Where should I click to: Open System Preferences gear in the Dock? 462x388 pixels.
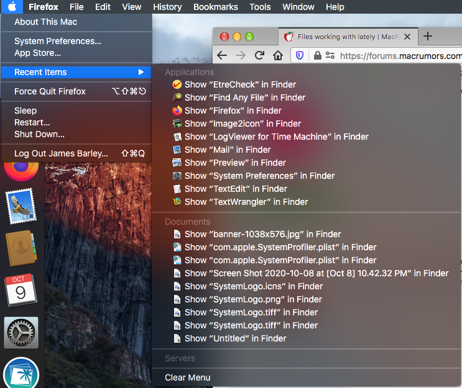(21, 333)
